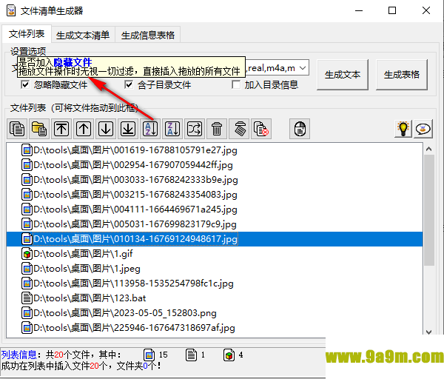Screen dimensions: 444x379
Task: Maximize the 文件清单生成器 window
Action: coord(392,11)
